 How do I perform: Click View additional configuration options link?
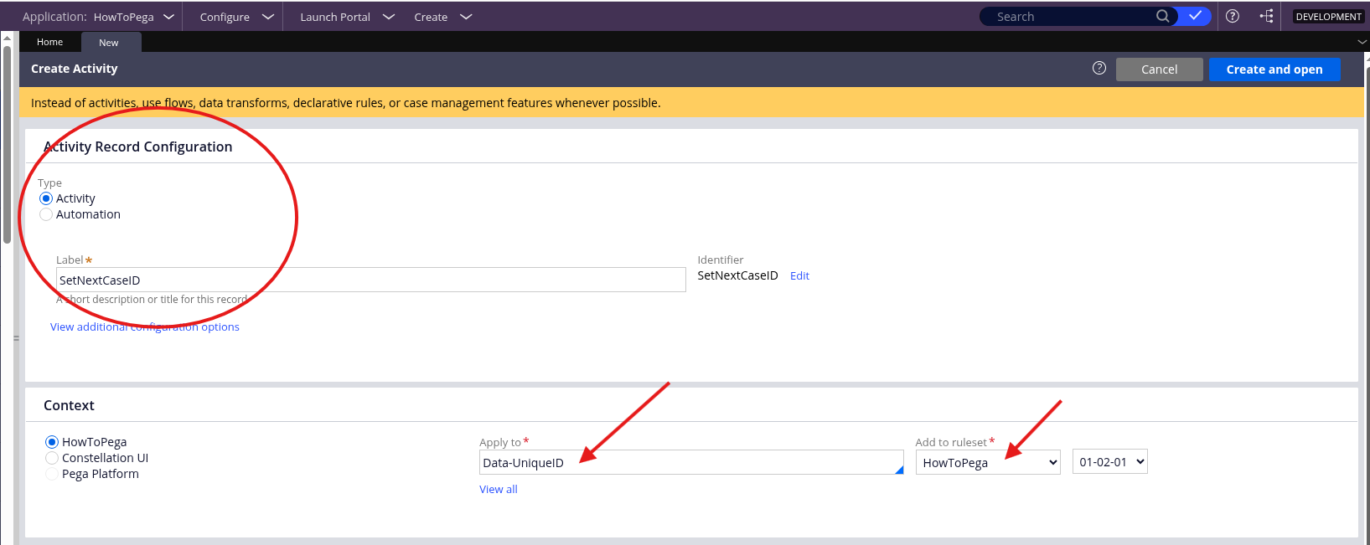tap(144, 327)
